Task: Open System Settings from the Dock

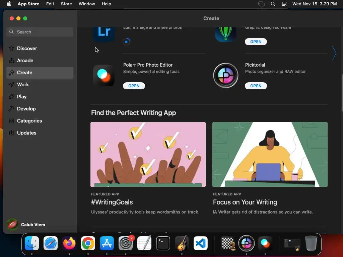Action: 126,243
